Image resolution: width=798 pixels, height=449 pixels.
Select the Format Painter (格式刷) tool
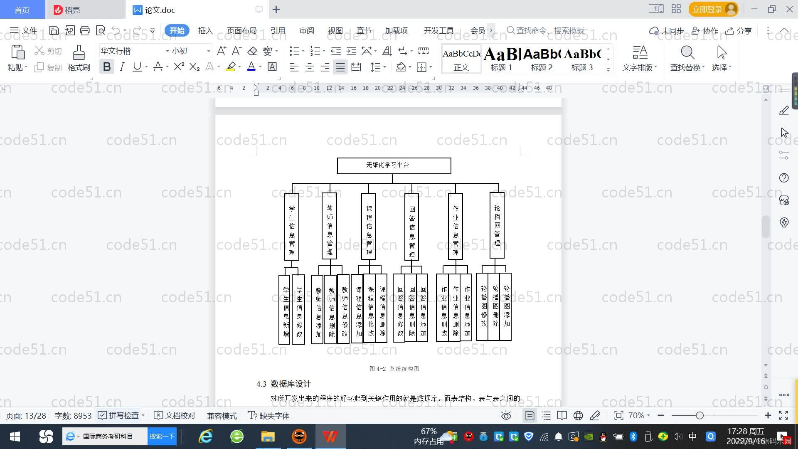pos(79,57)
